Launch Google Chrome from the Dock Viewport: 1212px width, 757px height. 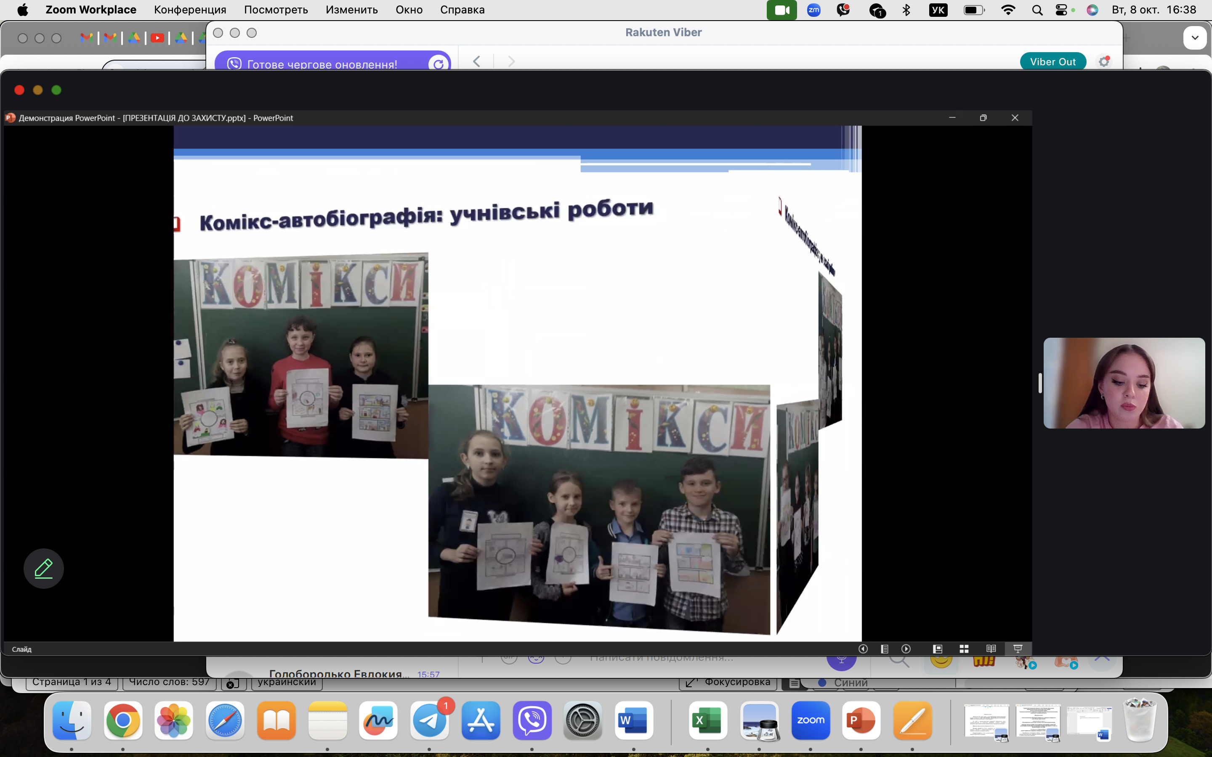click(123, 720)
